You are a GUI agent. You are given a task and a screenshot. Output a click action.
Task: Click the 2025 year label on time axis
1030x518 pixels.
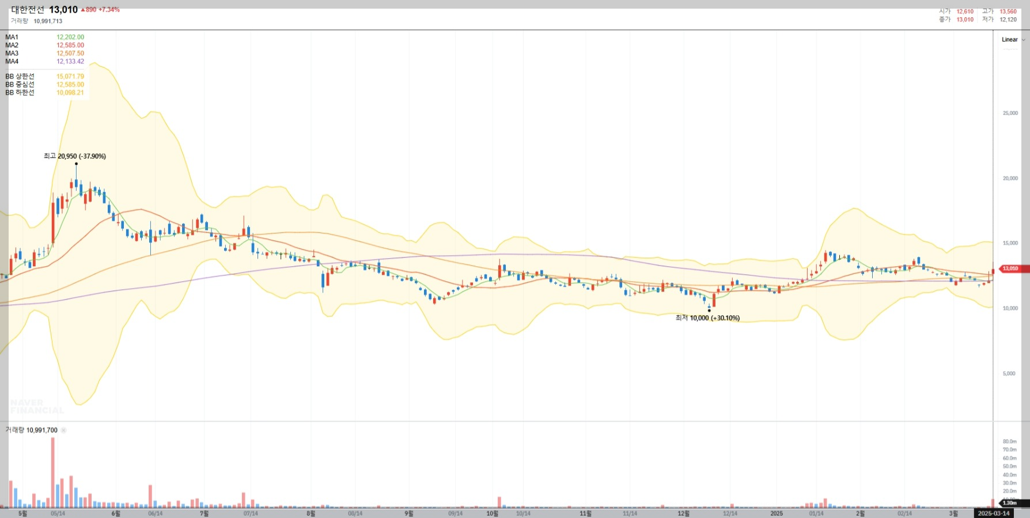pos(777,513)
